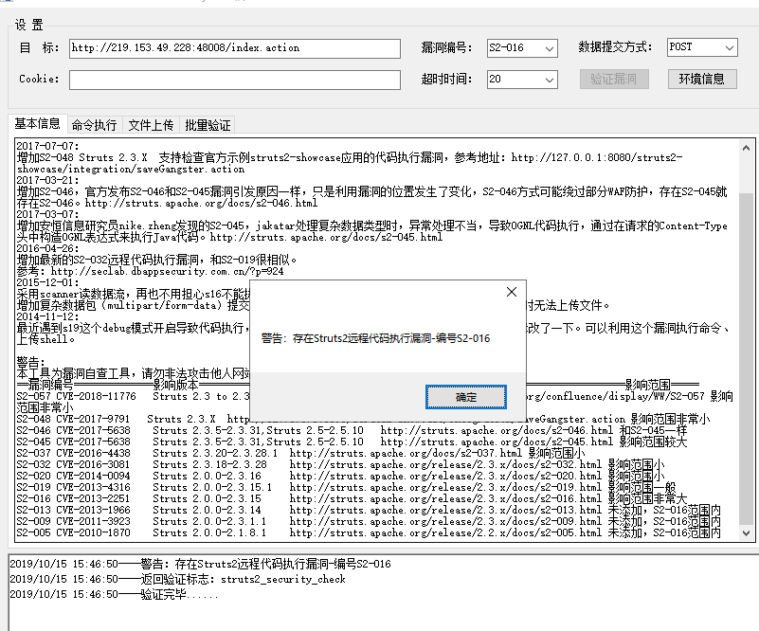Click the first log line 警告 编号S2-016
Viewport: 759px width, 631px height.
coord(200,564)
